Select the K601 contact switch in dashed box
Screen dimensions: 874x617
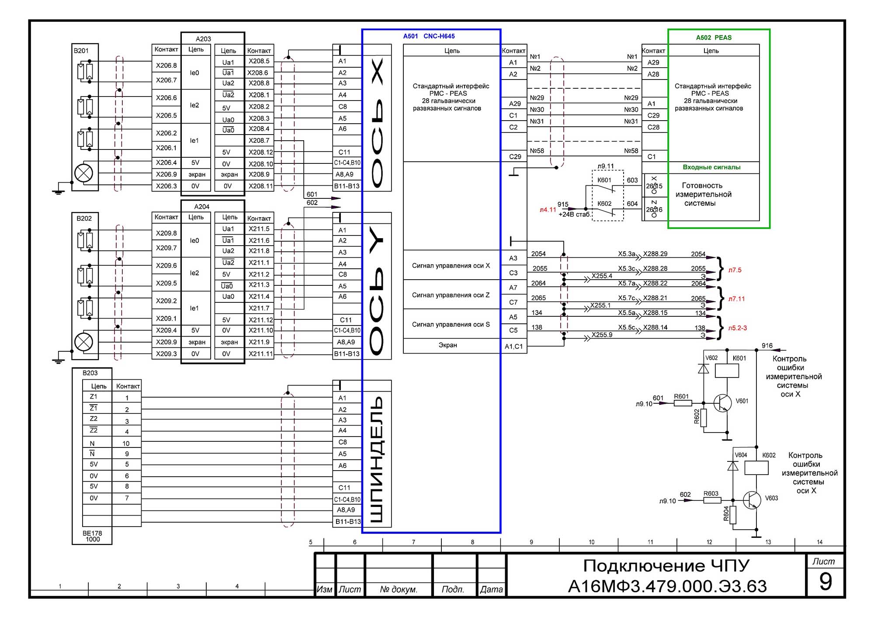point(606,188)
